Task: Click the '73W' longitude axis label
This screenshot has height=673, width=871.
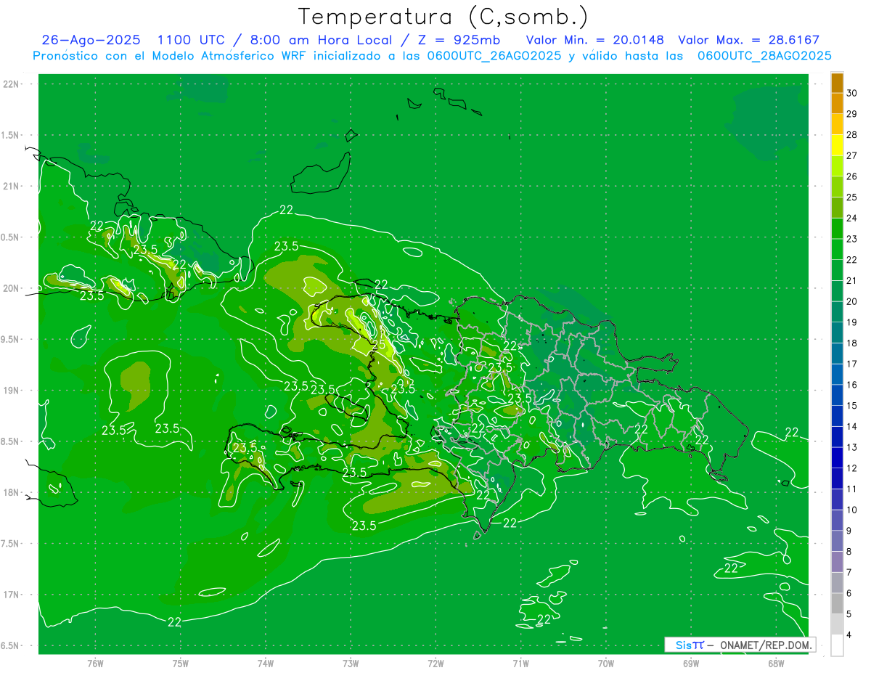Action: pos(351,664)
